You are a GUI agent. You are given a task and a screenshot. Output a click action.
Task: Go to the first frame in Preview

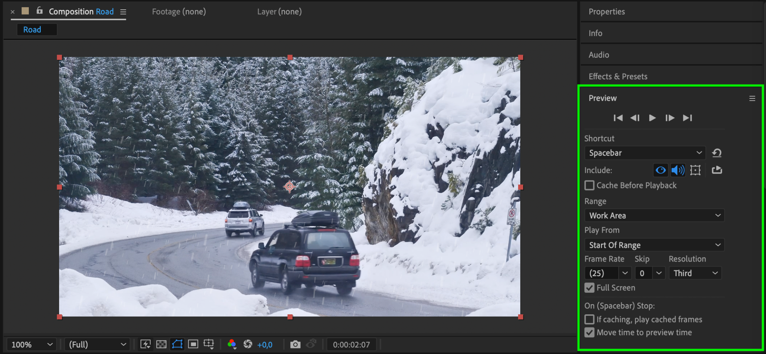[x=618, y=118]
